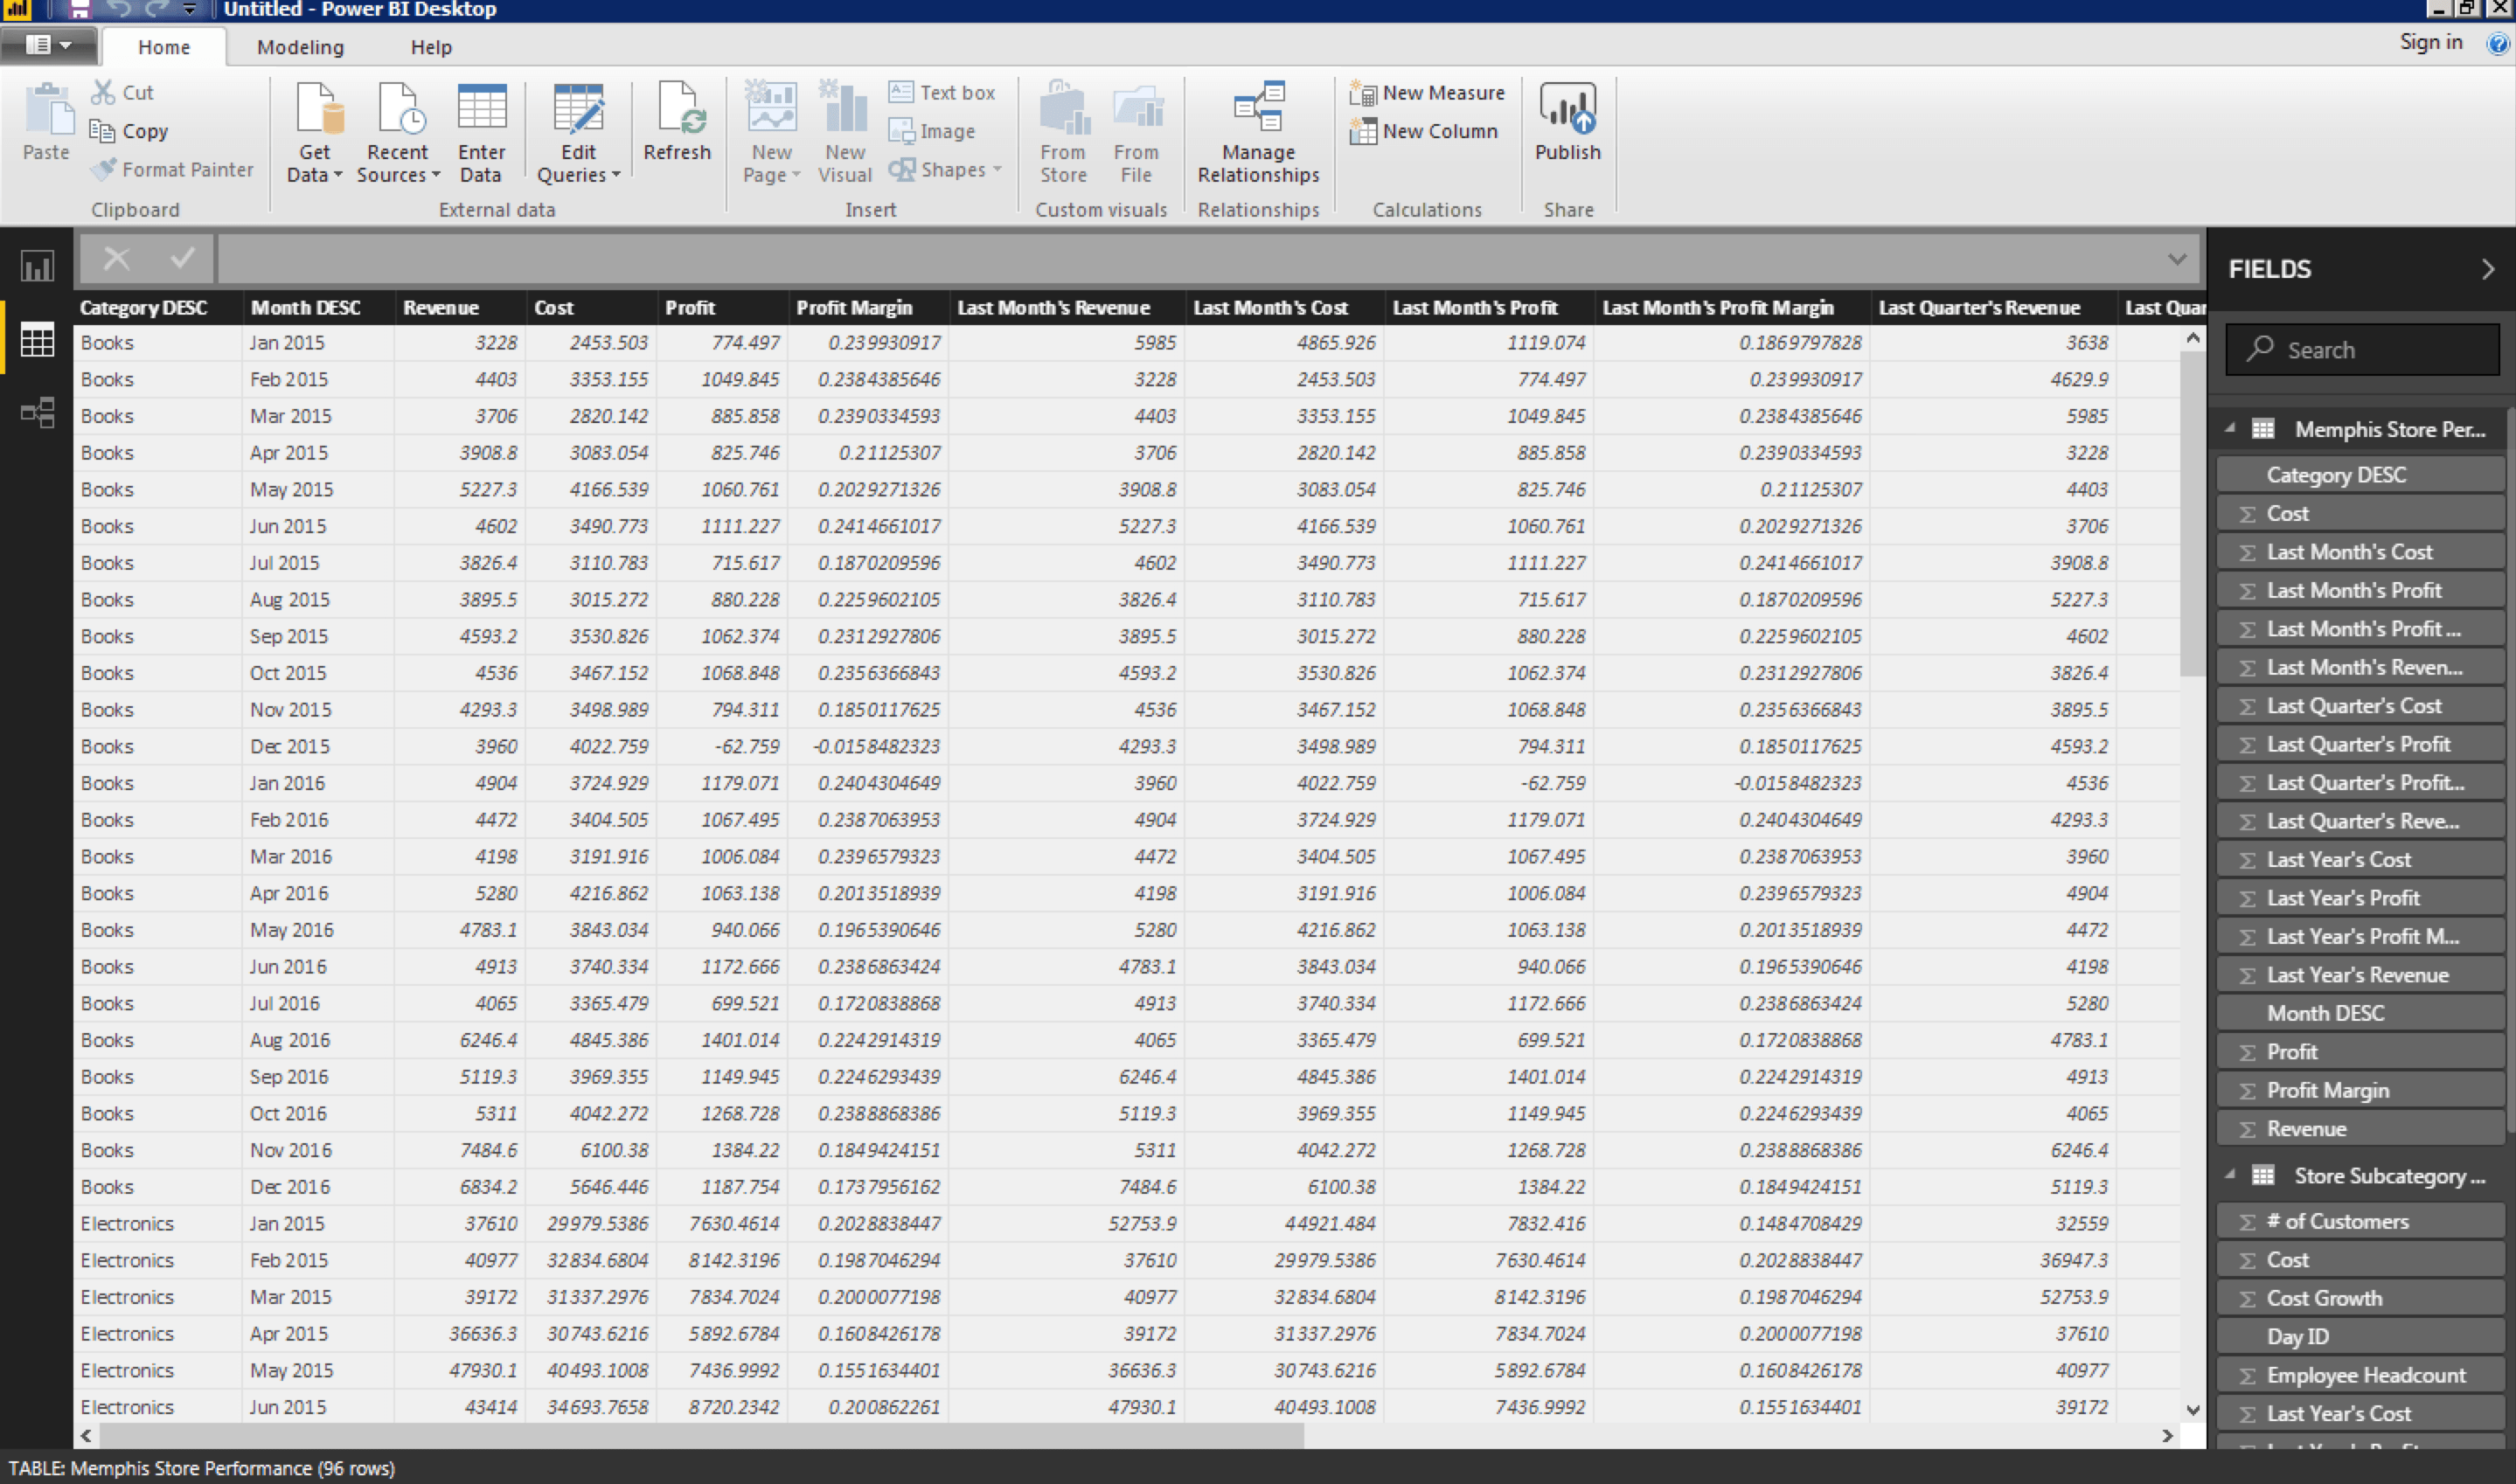Image resolution: width=2516 pixels, height=1484 pixels.
Task: Open the Modeling tab
Action: click(300, 47)
